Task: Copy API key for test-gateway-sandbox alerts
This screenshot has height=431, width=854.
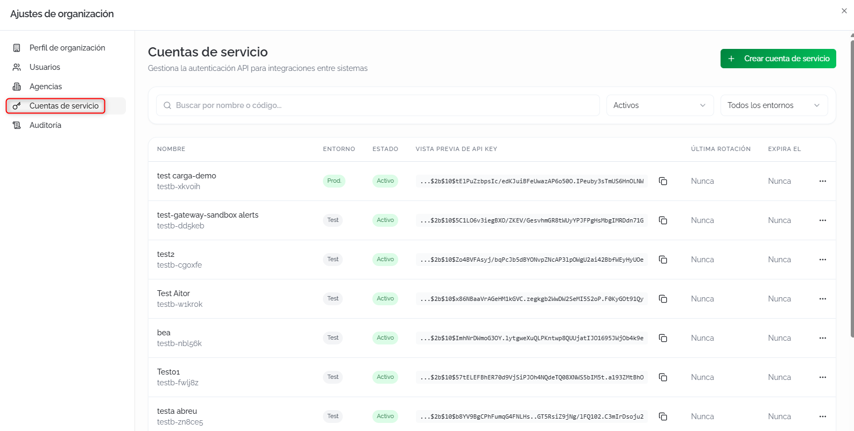Action: tap(663, 220)
